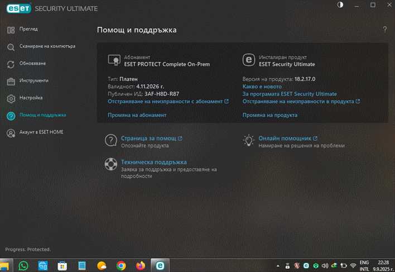Launch Firefox from the taskbar
This screenshot has height=272, width=395.
pos(141,266)
